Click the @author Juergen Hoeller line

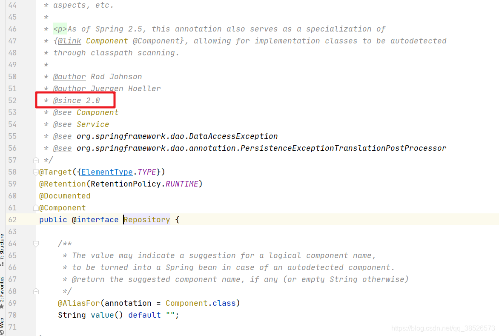107,89
